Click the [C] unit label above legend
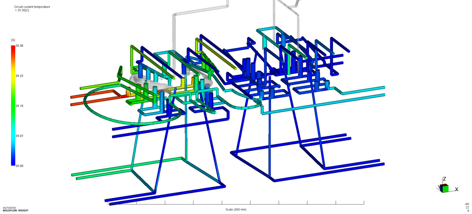 tap(13, 40)
